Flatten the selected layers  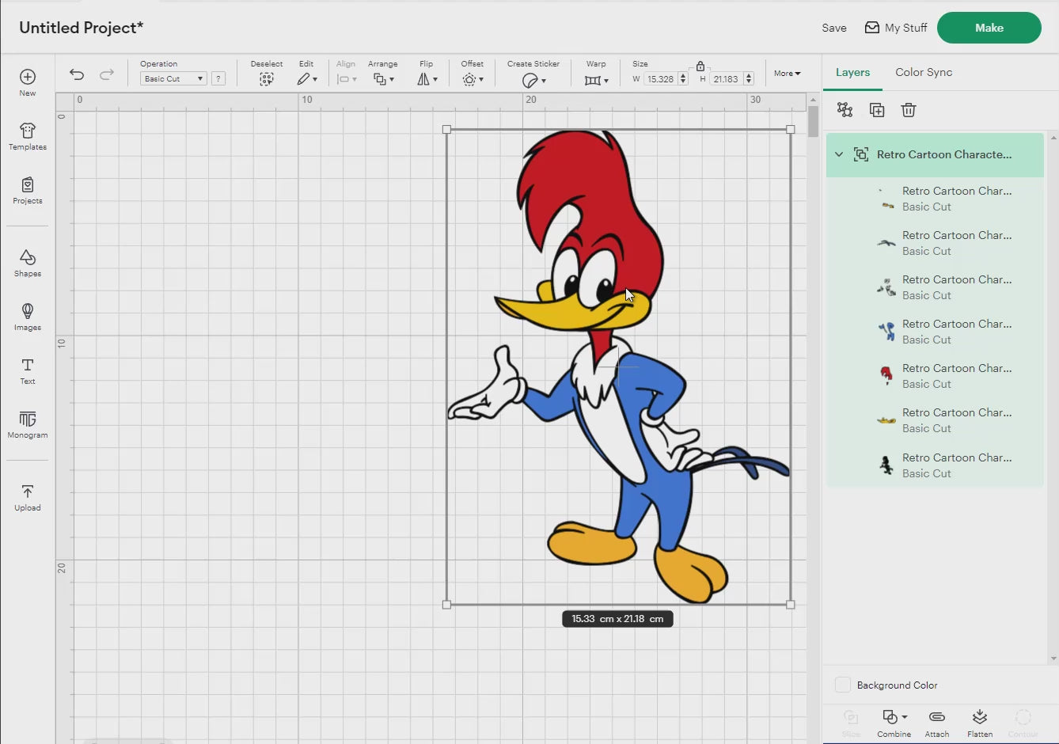[980, 723]
